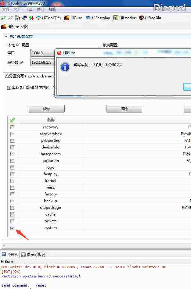191x289 pixels.
Task: Check the logo partition checkbox
Action: [13, 167]
